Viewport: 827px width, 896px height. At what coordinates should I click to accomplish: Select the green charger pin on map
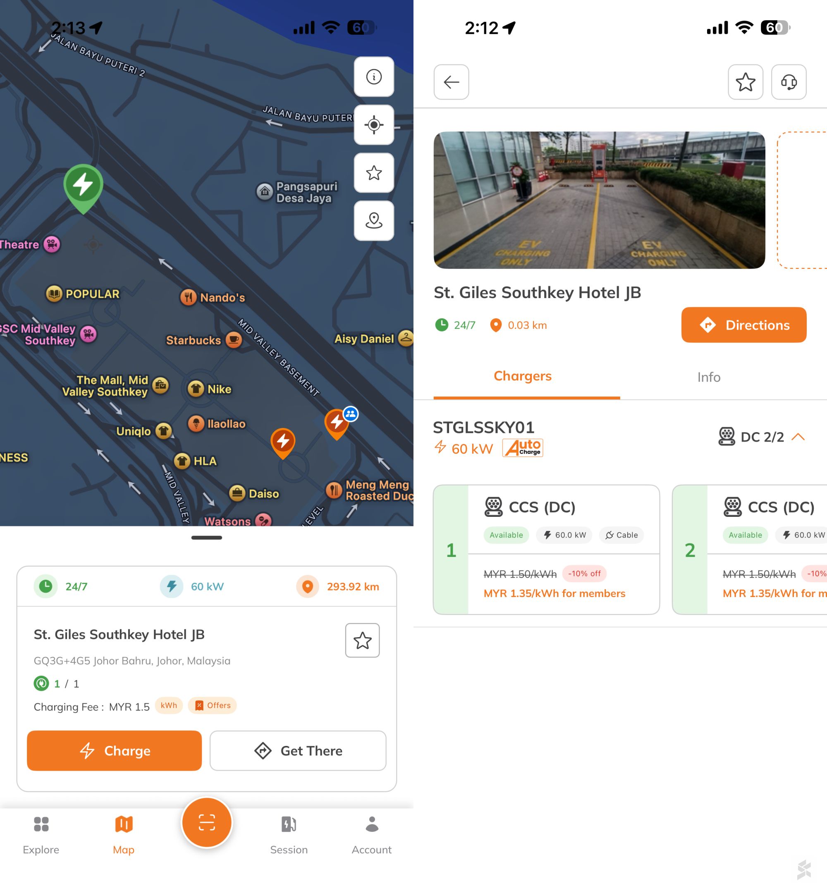pyautogui.click(x=83, y=186)
